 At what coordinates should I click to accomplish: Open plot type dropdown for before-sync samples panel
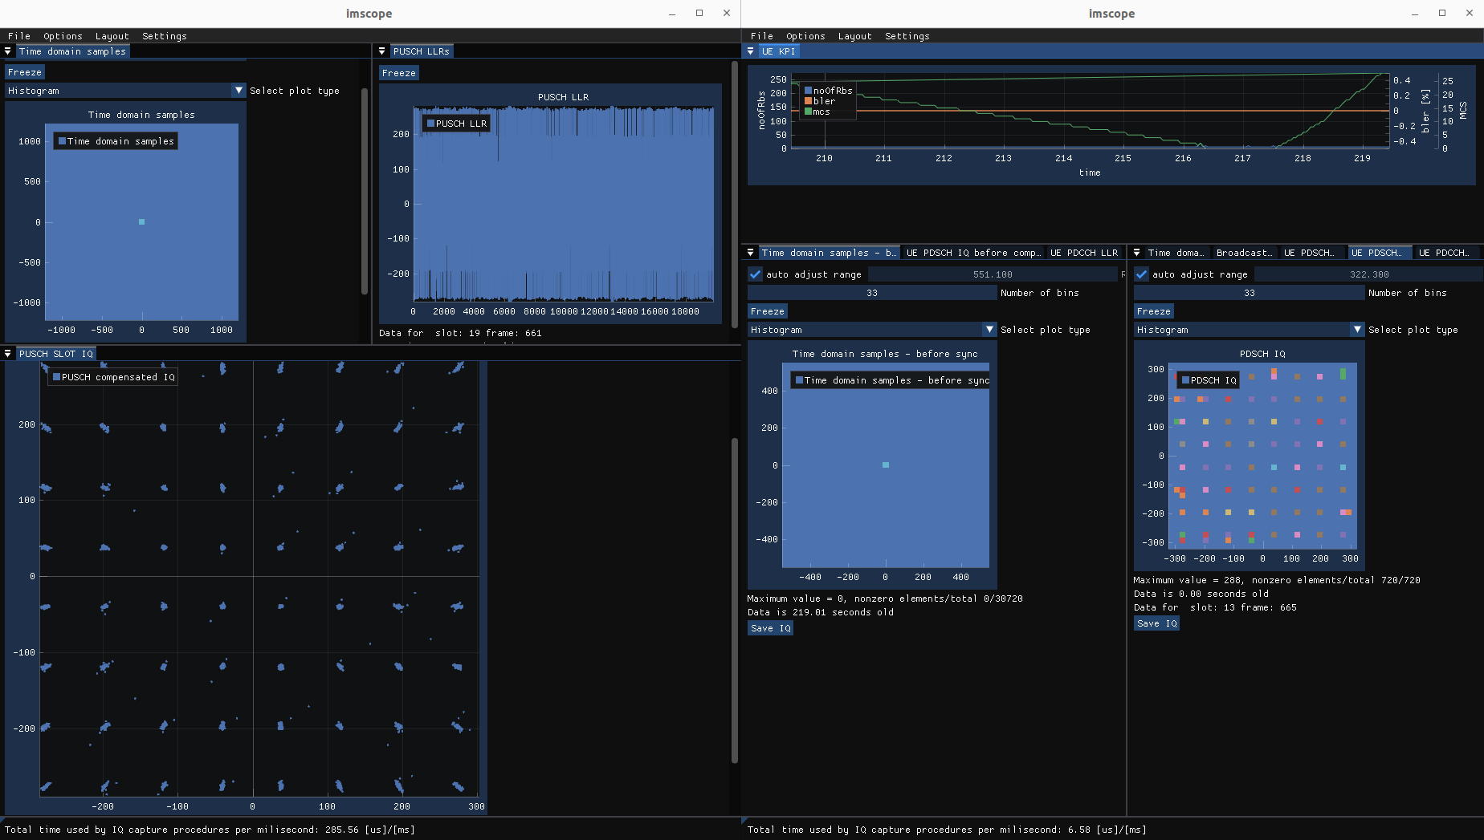989,329
